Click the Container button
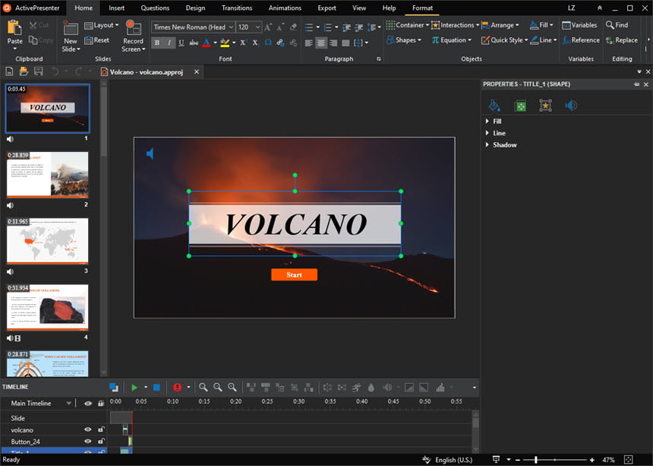The height and width of the screenshot is (466, 653). point(407,25)
